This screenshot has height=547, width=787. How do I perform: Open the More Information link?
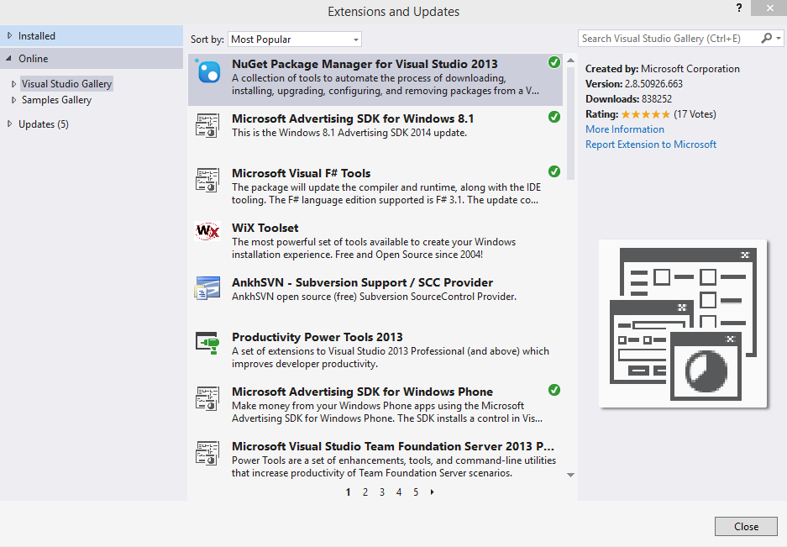point(624,129)
